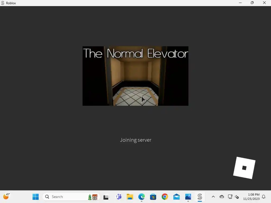Open Microsoft Edge from the taskbar
This screenshot has height=203, width=271.
tap(141, 197)
